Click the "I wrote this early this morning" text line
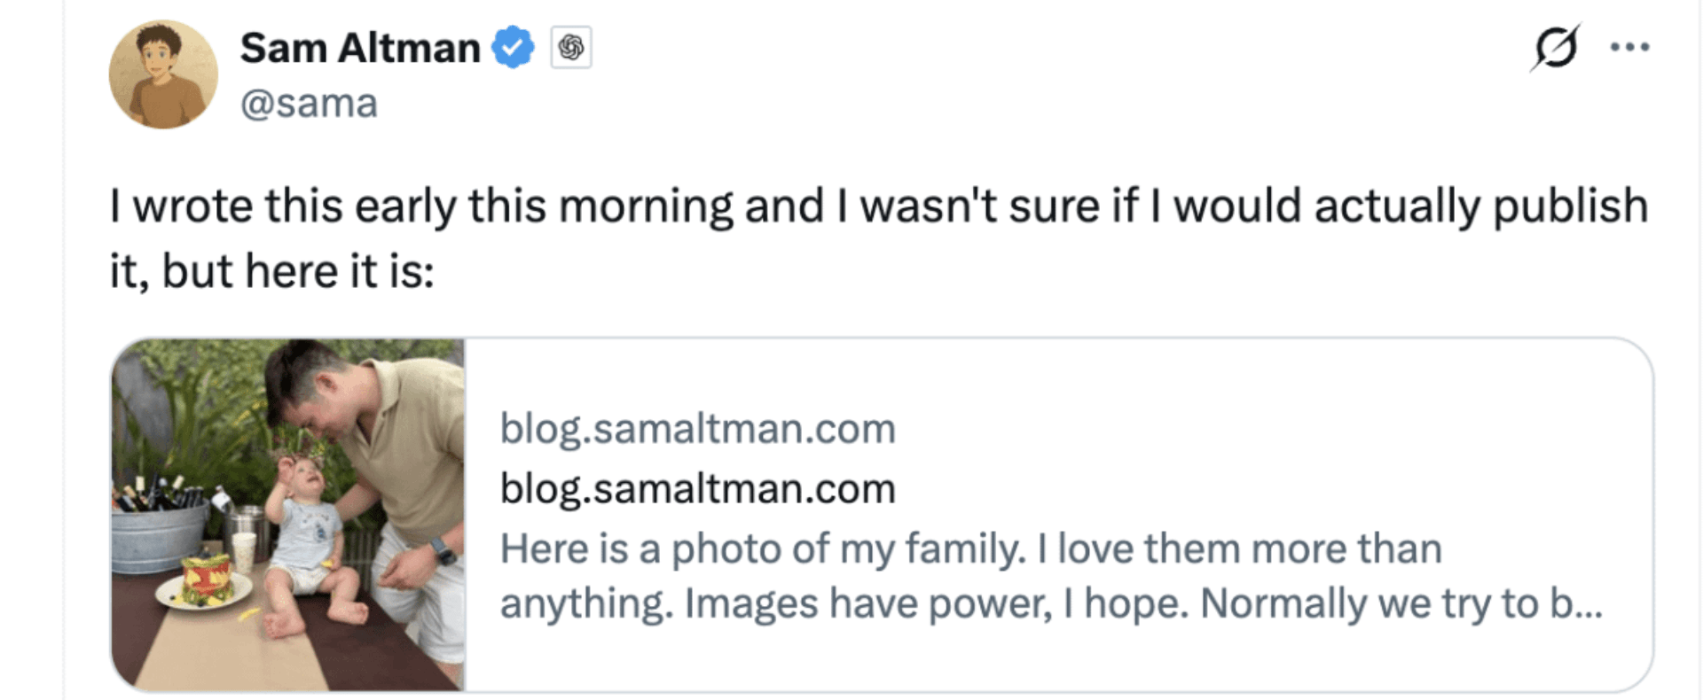1703x700 pixels. 878,206
